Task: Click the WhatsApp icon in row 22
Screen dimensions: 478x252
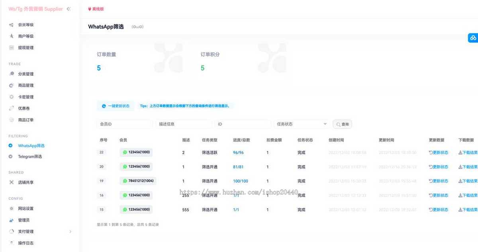Action: (125, 152)
